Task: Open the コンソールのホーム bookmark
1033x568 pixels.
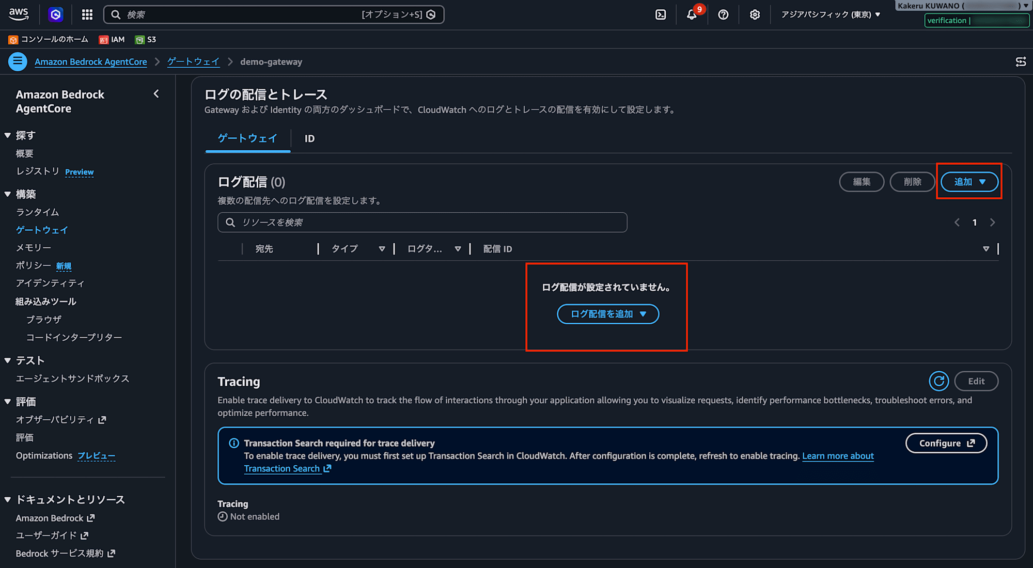Action: (x=48, y=40)
